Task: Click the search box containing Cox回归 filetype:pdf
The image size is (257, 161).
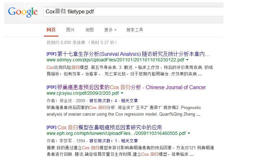Action: [x=133, y=11]
